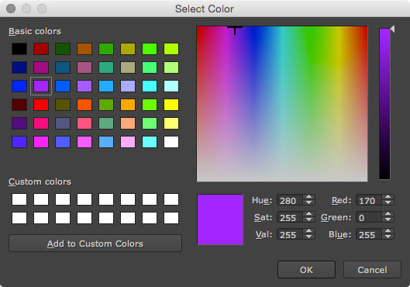Click the Blue value field
Viewport: 410px width, 287px height.
pos(369,234)
